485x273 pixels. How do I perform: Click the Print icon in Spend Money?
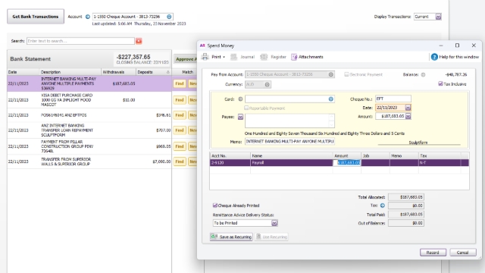click(205, 57)
